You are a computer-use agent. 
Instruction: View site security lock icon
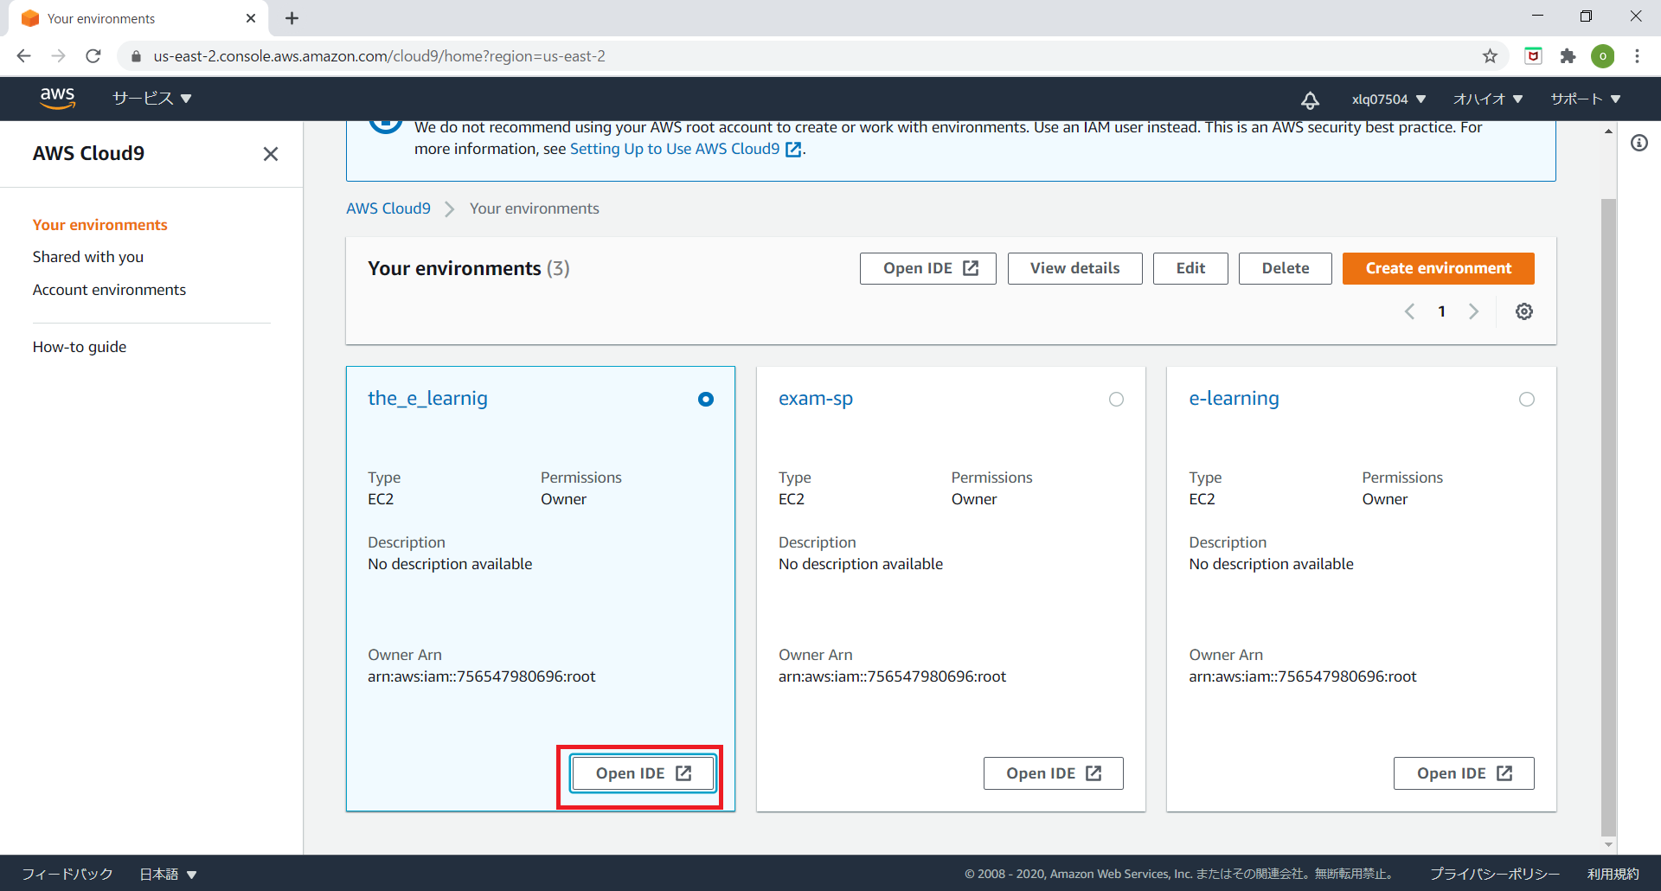click(136, 56)
